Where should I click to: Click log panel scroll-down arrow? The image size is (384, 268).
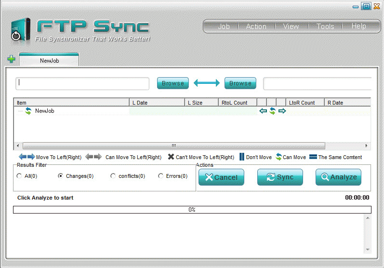(x=368, y=250)
